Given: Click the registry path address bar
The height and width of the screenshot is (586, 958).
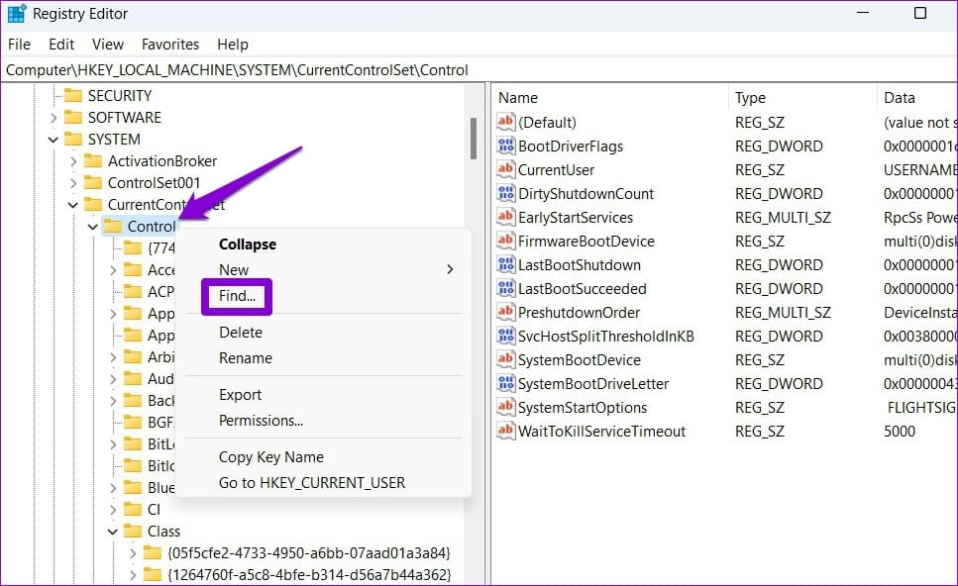Looking at the screenshot, I should pyautogui.click(x=479, y=70).
